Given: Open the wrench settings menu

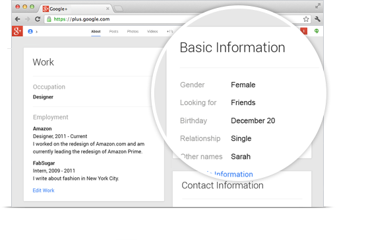Looking at the screenshot, I should (x=317, y=19).
